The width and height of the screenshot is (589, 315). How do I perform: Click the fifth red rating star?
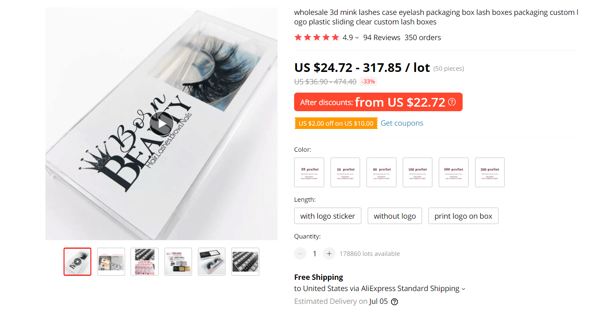pyautogui.click(x=335, y=37)
